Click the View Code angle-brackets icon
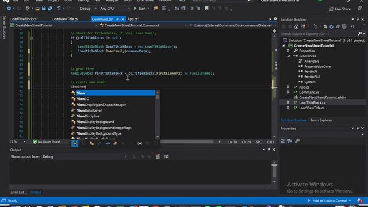 [352, 27]
